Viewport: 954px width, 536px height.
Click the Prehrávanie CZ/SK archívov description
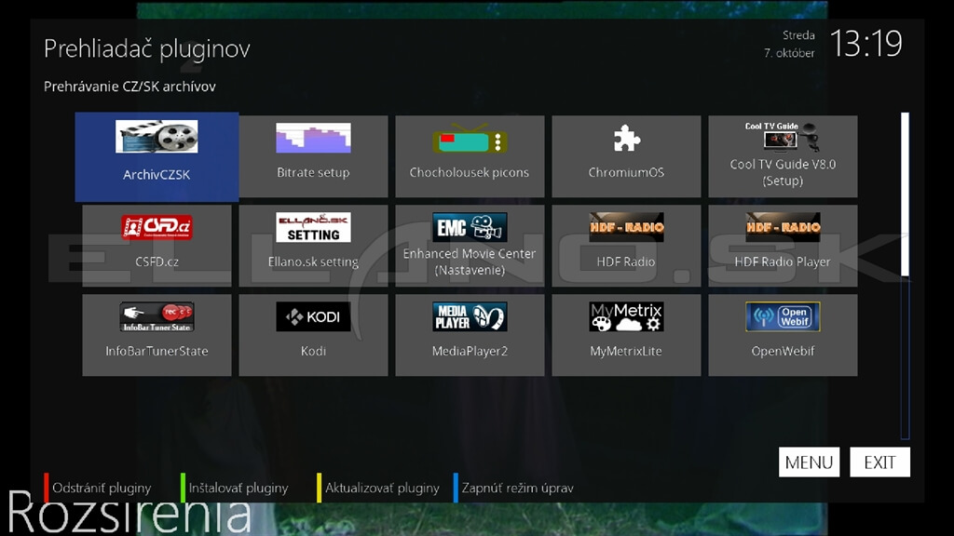[x=129, y=87]
